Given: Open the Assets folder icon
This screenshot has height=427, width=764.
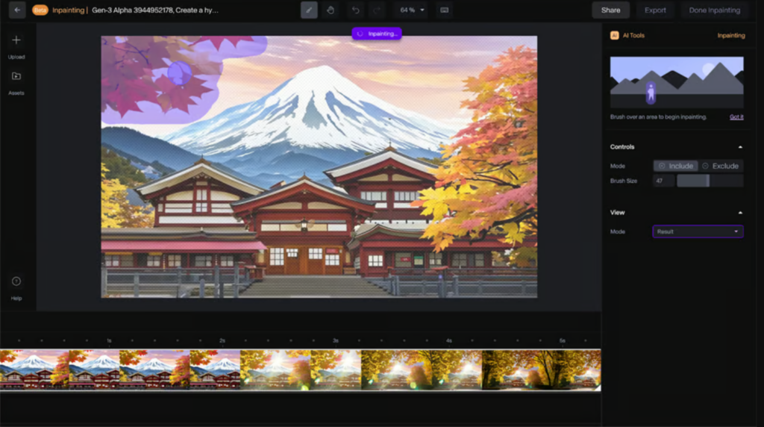Looking at the screenshot, I should [16, 76].
